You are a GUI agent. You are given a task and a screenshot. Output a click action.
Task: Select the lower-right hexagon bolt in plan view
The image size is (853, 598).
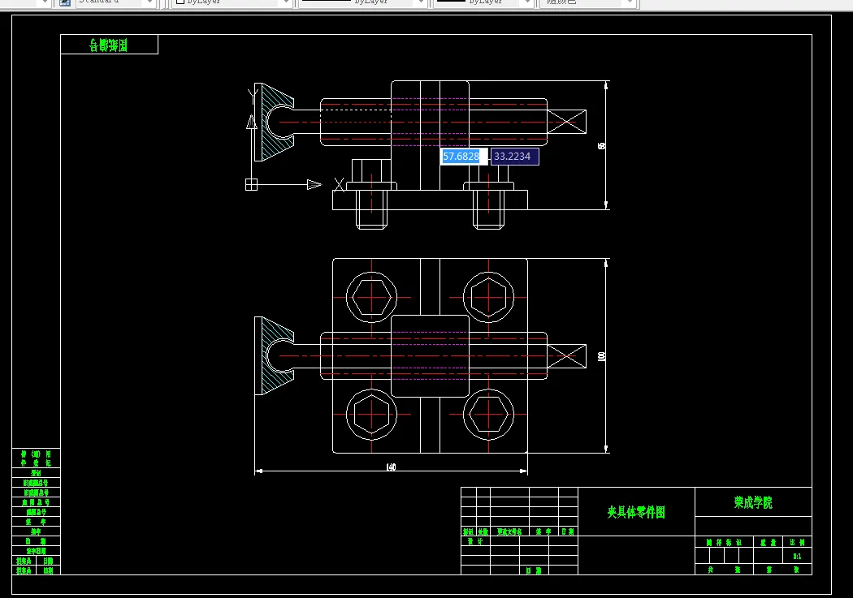point(488,415)
